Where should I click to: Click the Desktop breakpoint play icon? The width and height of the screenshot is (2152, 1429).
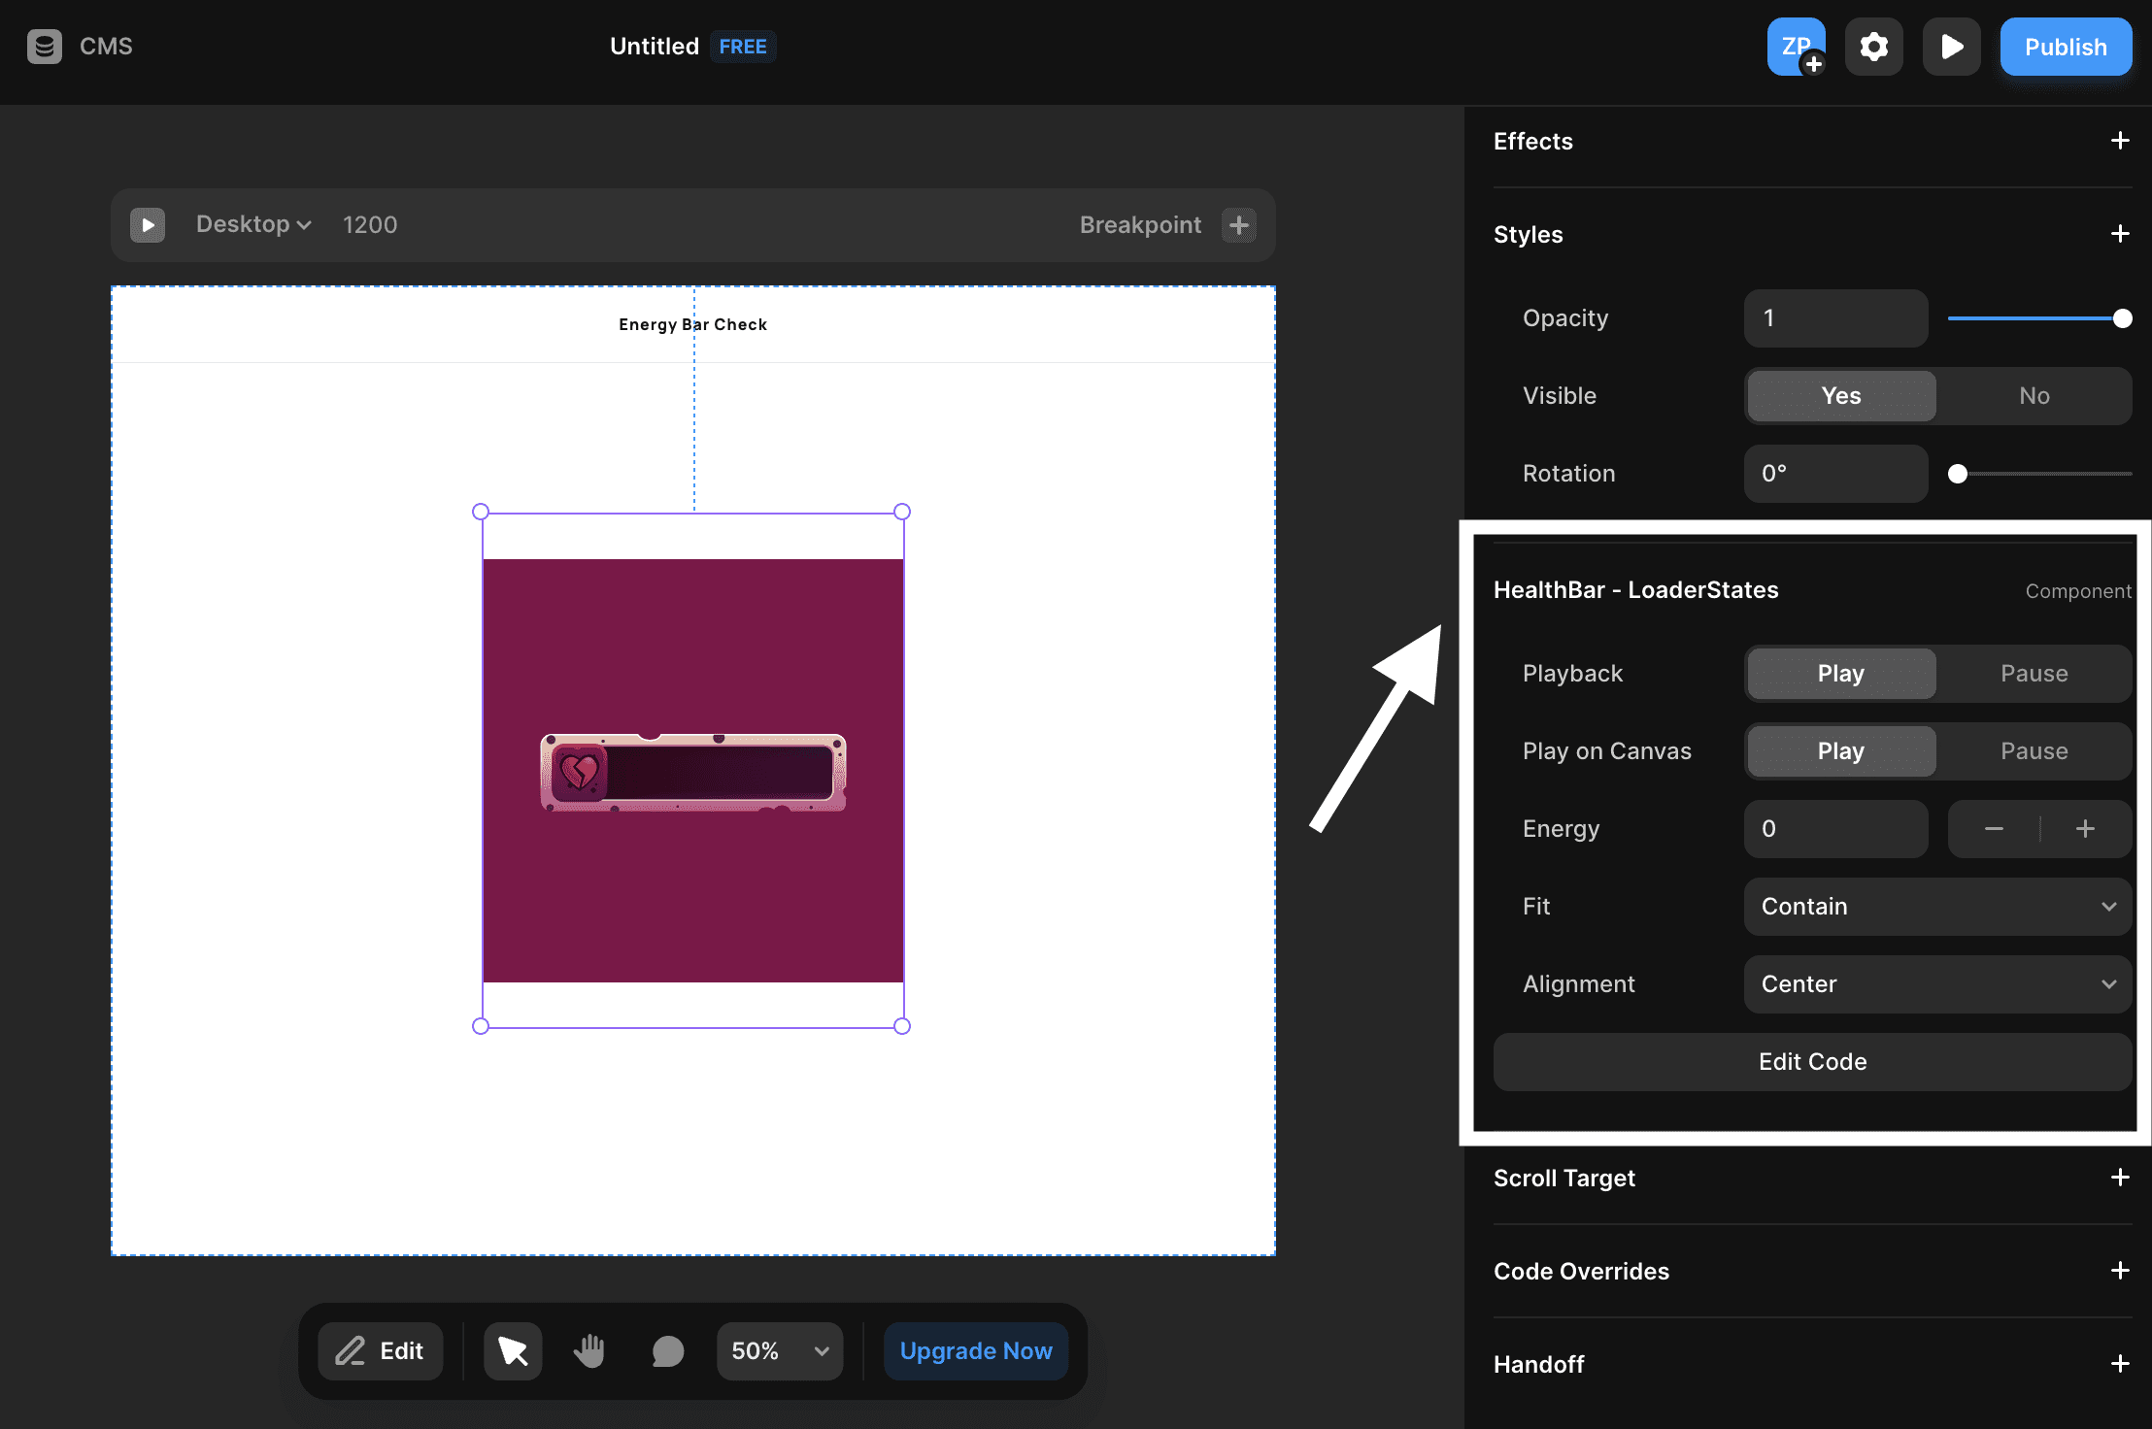click(x=148, y=224)
